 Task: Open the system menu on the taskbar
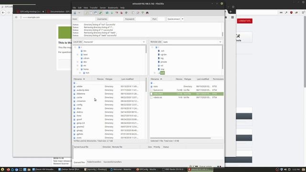pyautogui.click(x=2, y=170)
